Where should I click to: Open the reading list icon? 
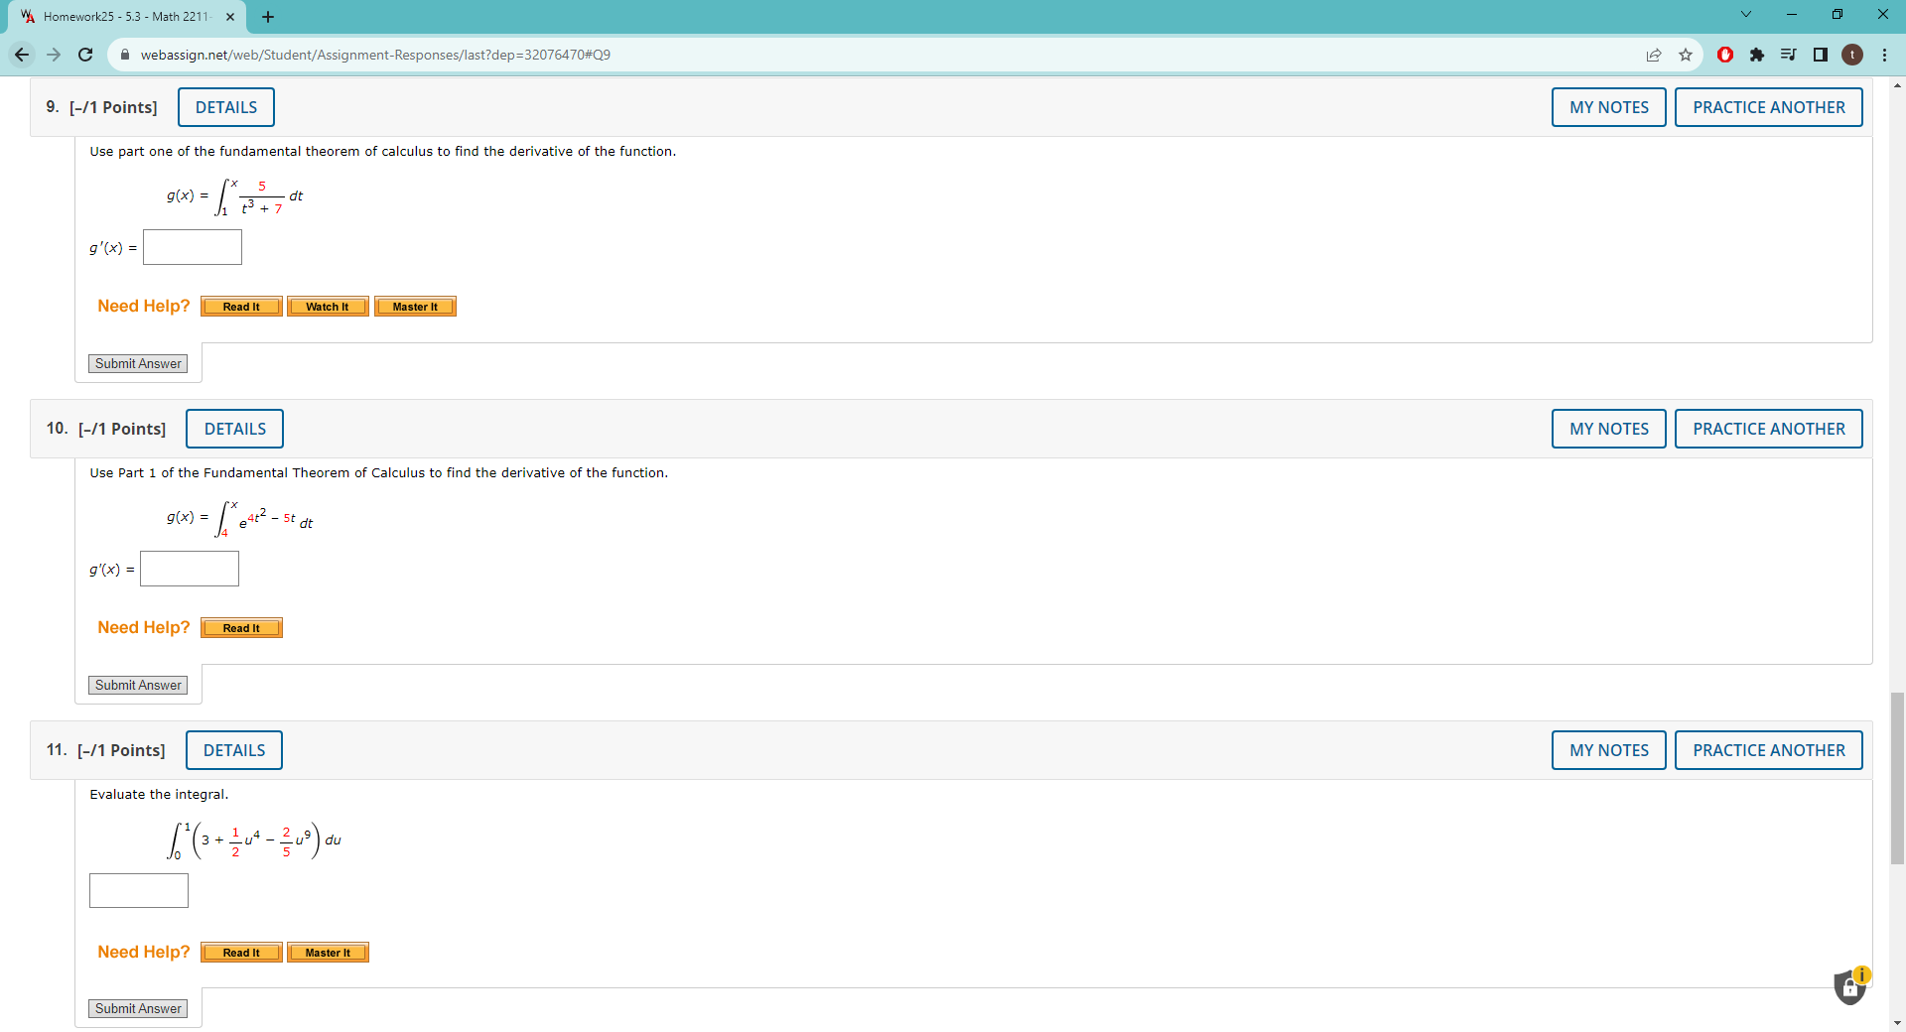point(1788,55)
